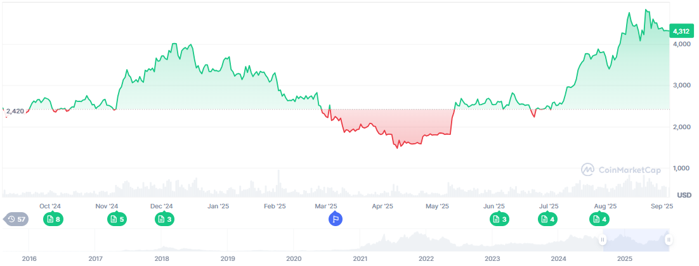Open the history badge showing 57
699x266 pixels.
(x=16, y=219)
